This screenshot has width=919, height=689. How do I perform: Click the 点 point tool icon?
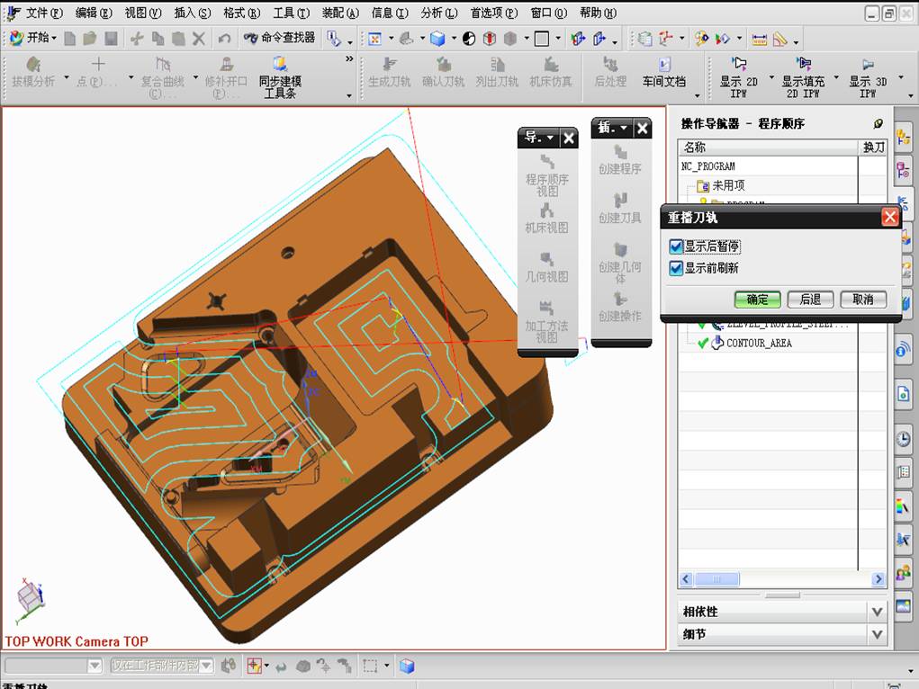98,63
